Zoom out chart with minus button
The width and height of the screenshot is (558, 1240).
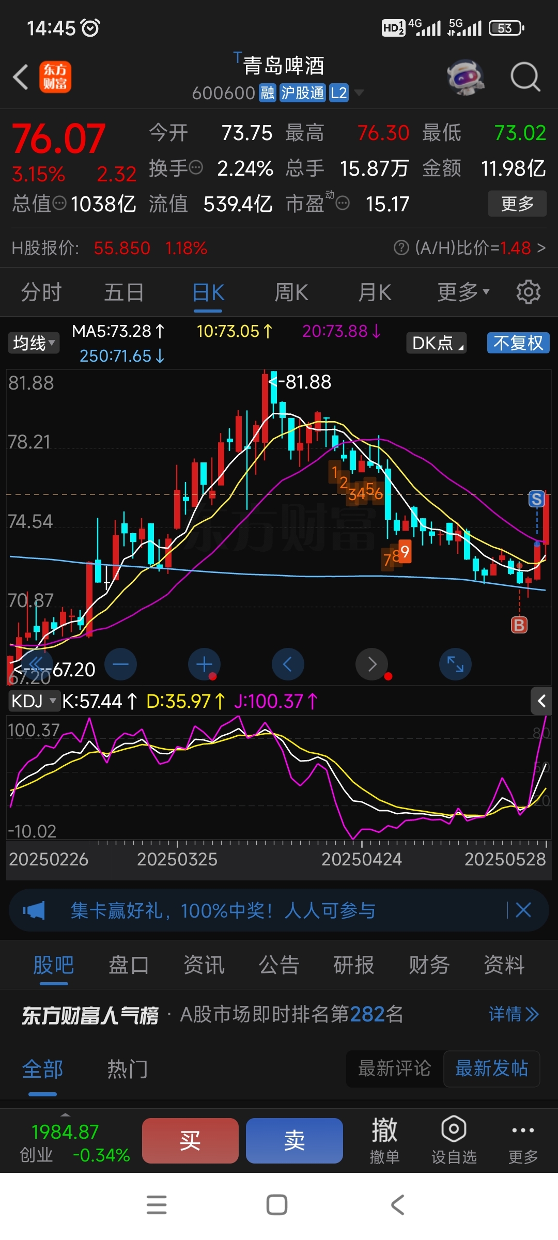[120, 664]
